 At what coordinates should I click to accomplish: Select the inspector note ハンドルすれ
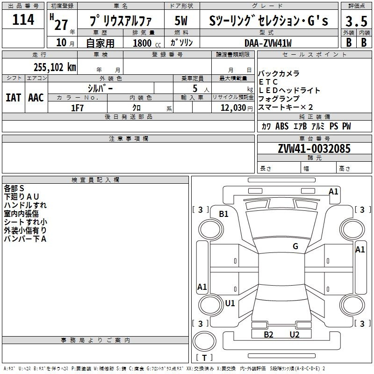(x=25, y=205)
